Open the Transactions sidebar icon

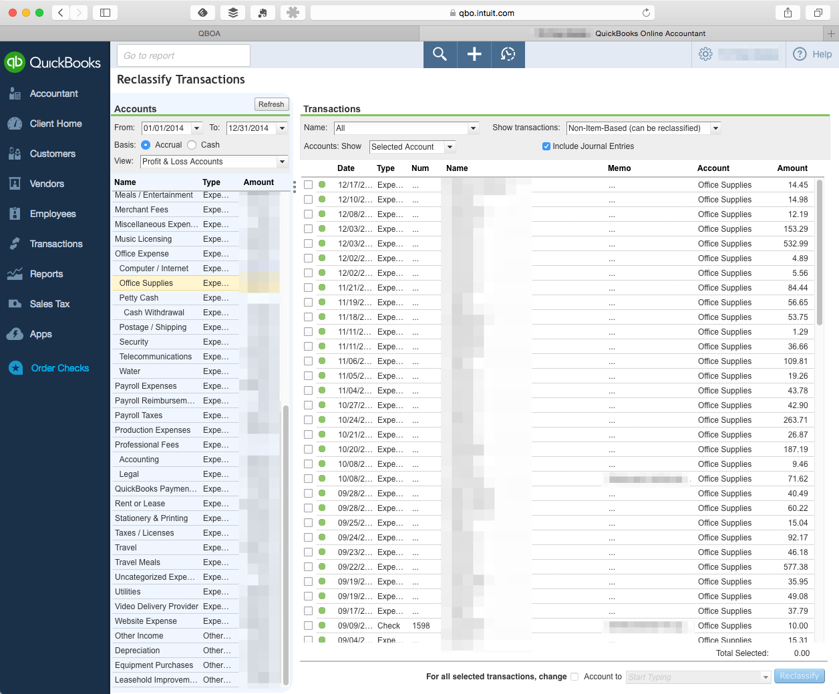pyautogui.click(x=15, y=244)
